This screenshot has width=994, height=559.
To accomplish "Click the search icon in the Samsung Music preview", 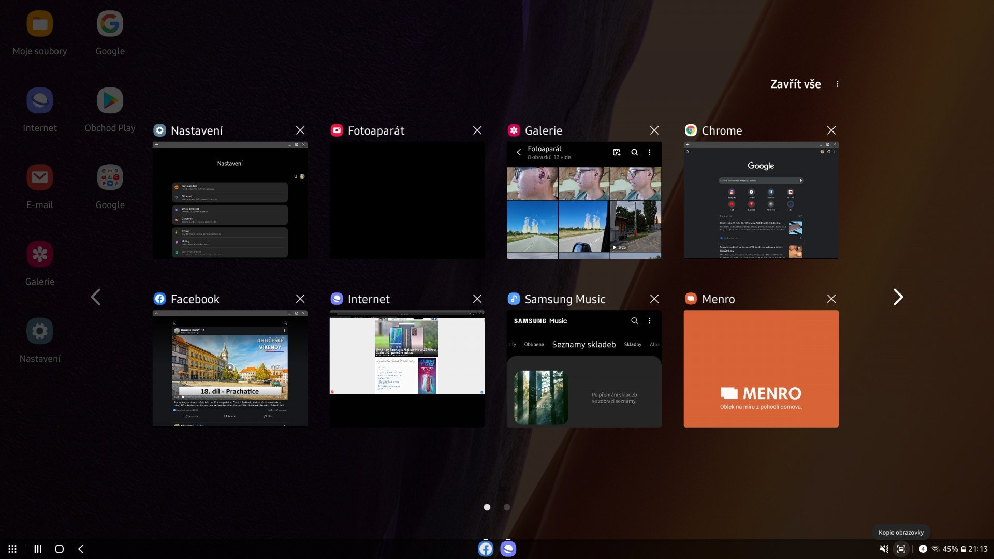I will coord(634,321).
